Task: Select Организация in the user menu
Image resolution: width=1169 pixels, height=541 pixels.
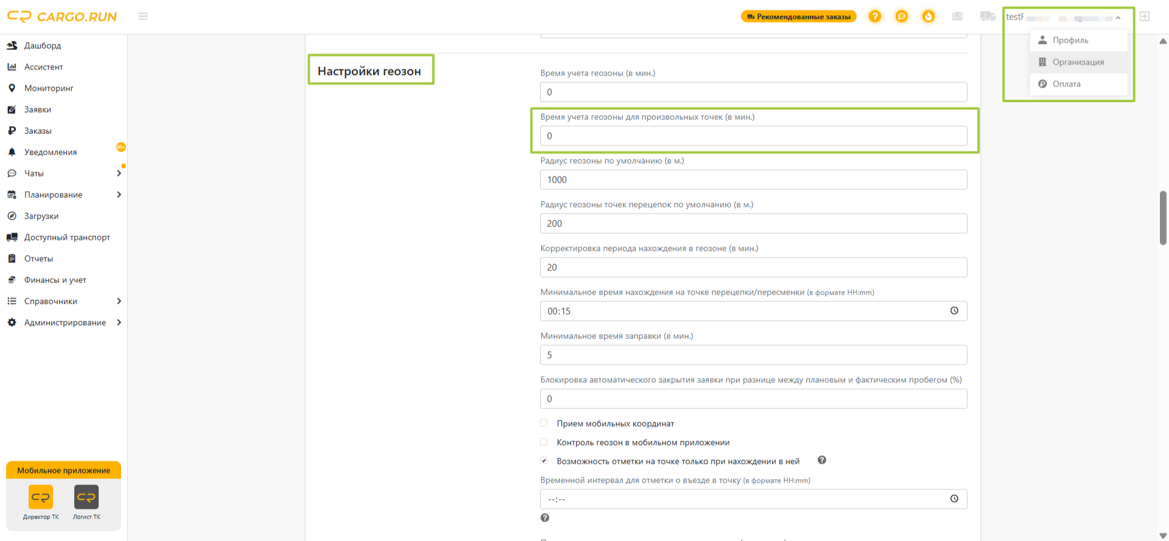Action: click(1079, 62)
